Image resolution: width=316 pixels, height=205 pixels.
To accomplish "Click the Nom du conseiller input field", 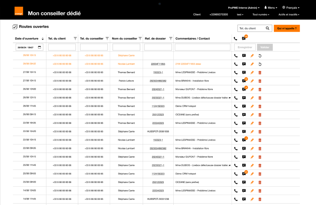I will [126, 47].
